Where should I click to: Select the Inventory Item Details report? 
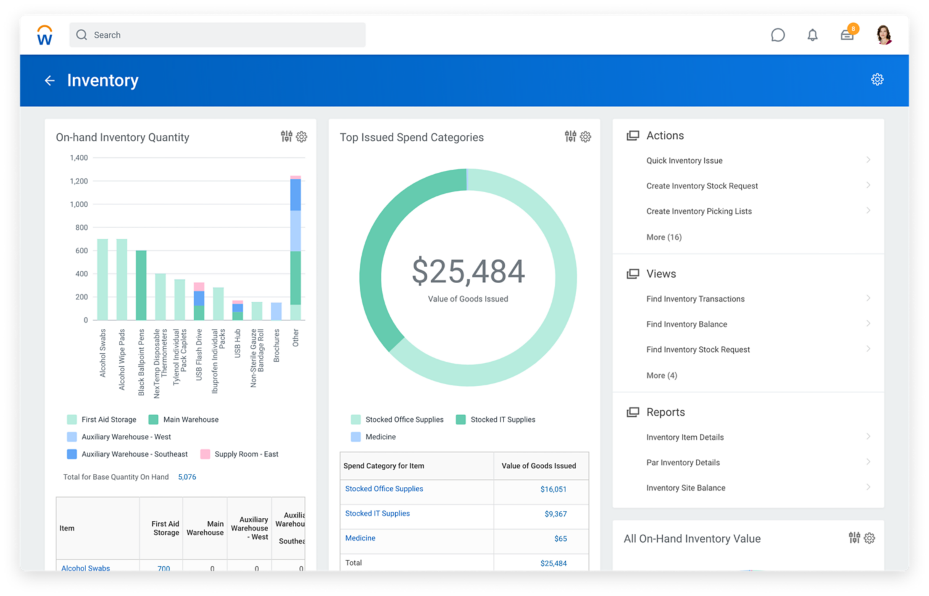click(685, 437)
